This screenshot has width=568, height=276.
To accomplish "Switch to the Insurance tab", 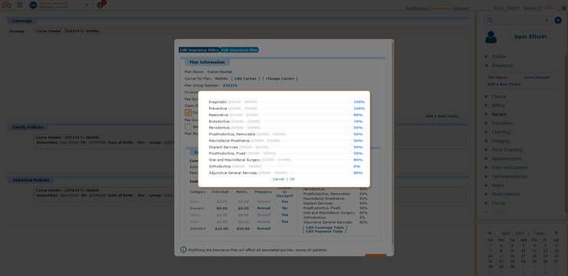I will tap(442, 8).
